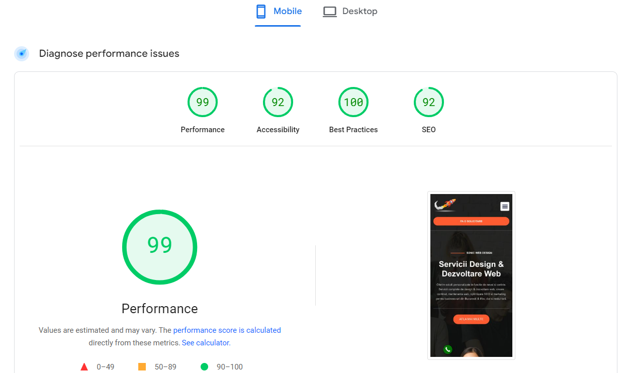Open the Best Practices score gauge
The image size is (631, 373).
pos(353,103)
